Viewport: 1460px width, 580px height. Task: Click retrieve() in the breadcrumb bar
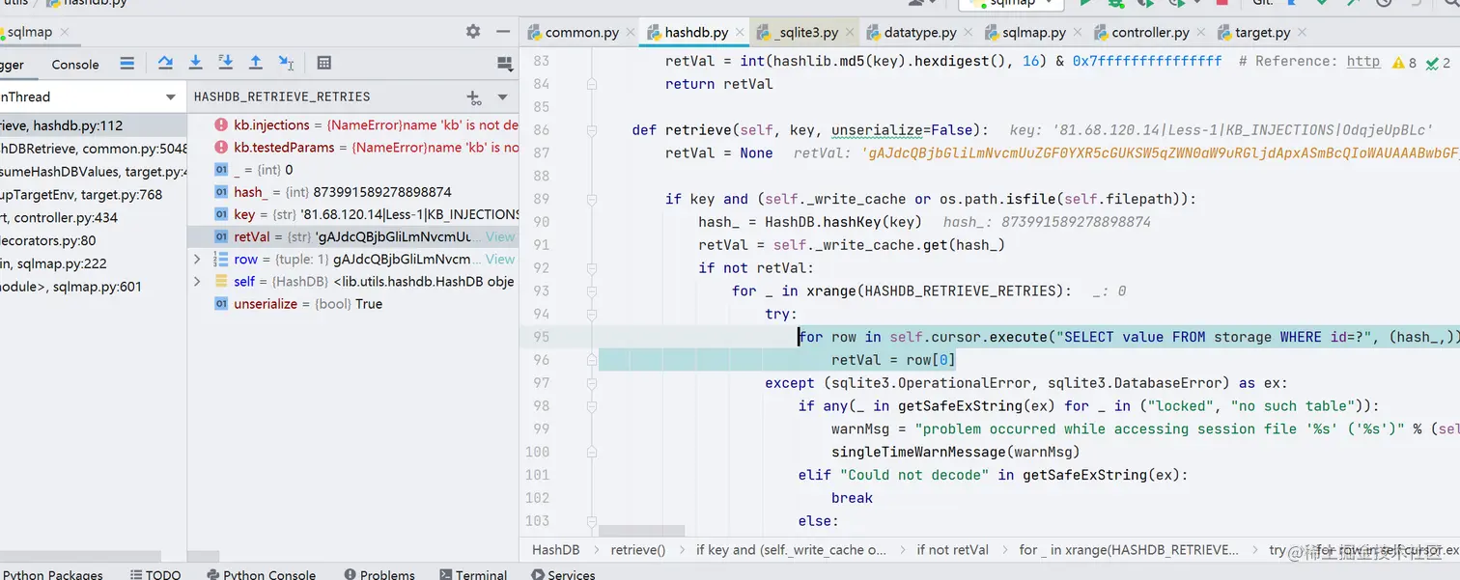point(638,549)
